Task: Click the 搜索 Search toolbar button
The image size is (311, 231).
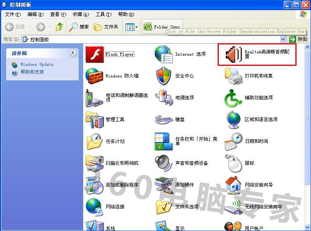Action: tap(79, 27)
